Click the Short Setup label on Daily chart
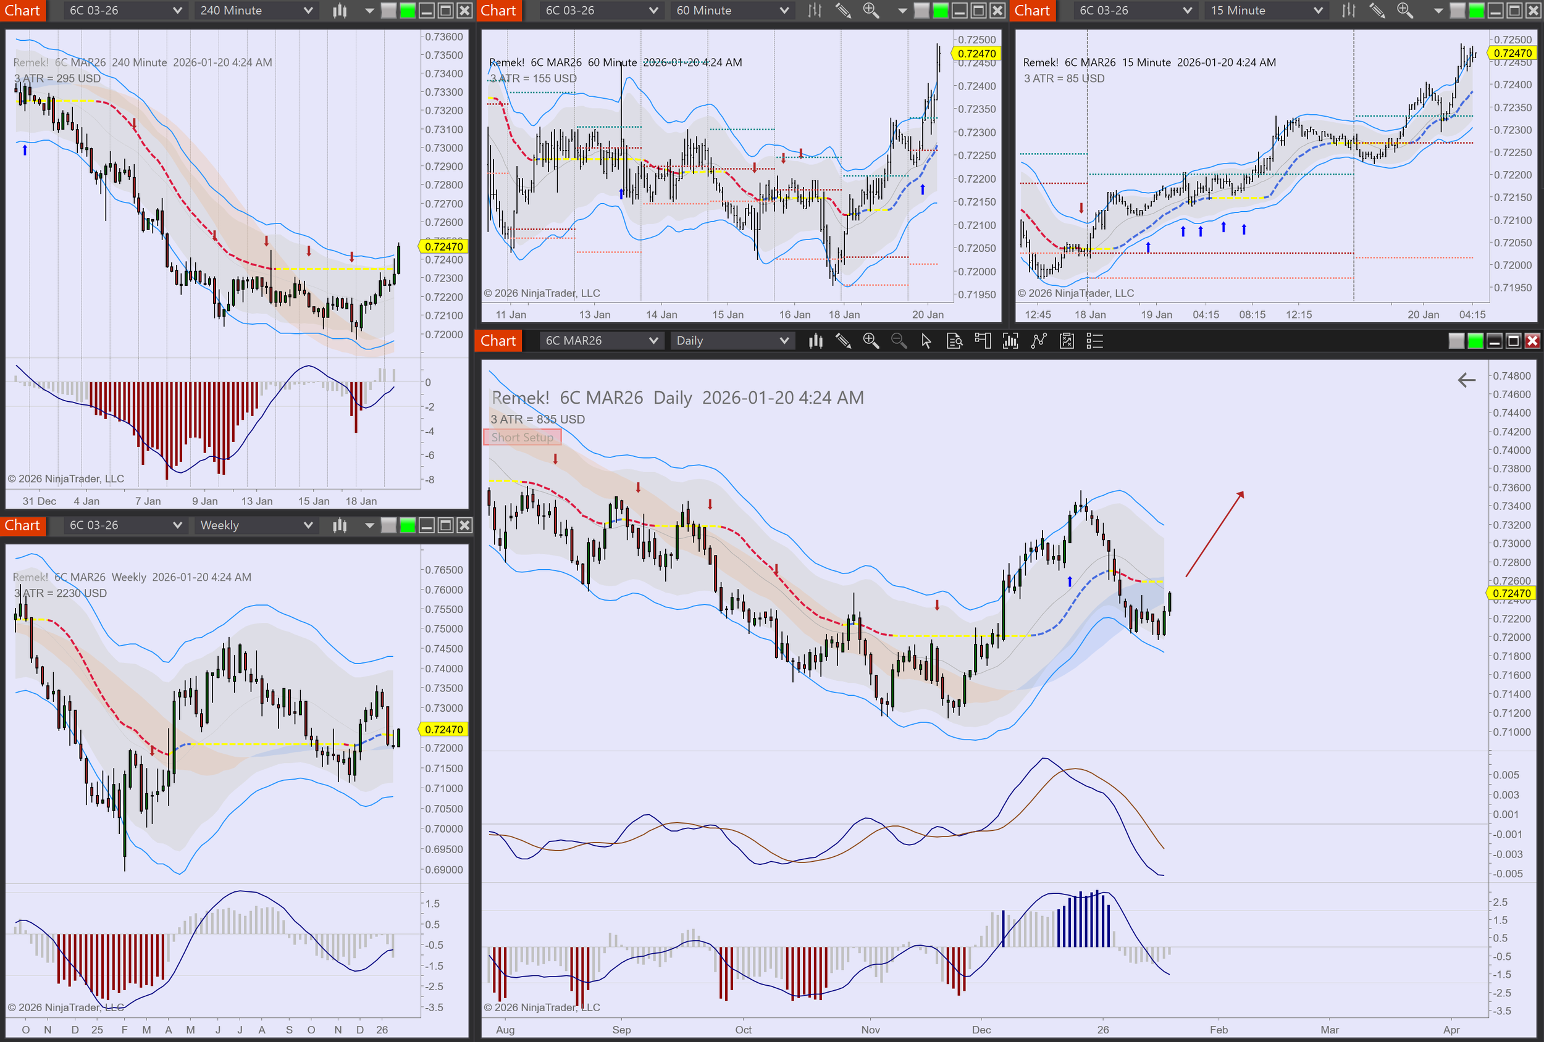 (522, 437)
